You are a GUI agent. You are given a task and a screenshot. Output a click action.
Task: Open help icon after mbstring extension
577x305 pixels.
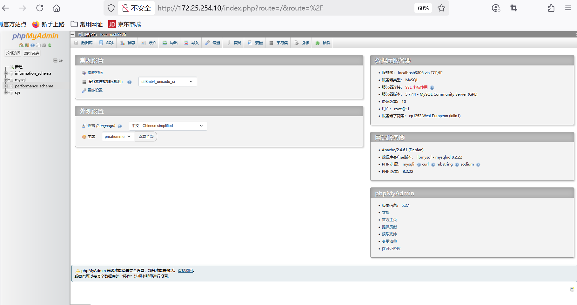[457, 165]
